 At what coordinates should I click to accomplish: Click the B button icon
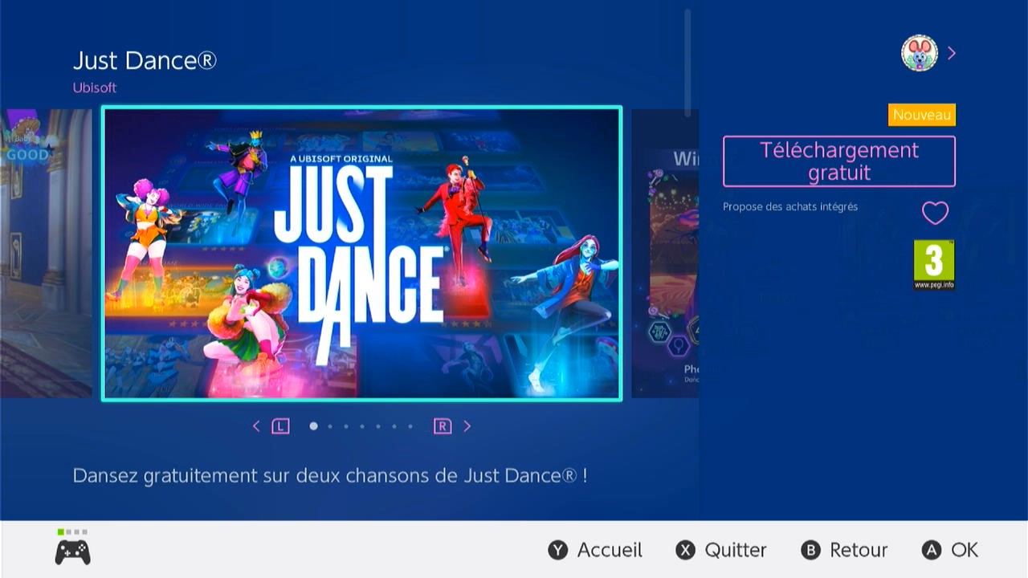[x=811, y=550]
